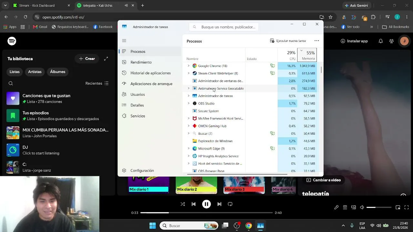Expand Microsoft Edge (9) process group

click(188, 149)
